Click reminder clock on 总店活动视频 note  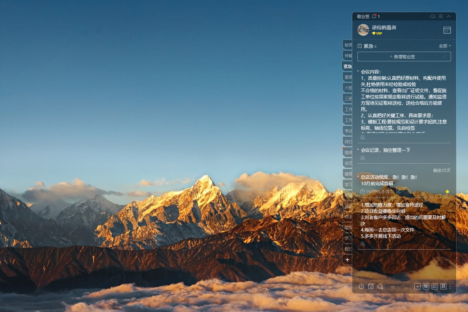pos(363,192)
